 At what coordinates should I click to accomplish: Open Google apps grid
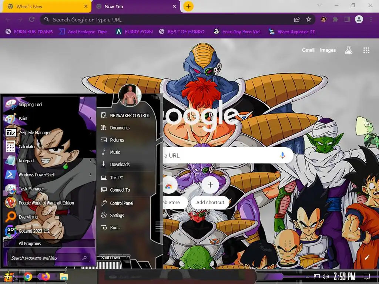pyautogui.click(x=366, y=50)
